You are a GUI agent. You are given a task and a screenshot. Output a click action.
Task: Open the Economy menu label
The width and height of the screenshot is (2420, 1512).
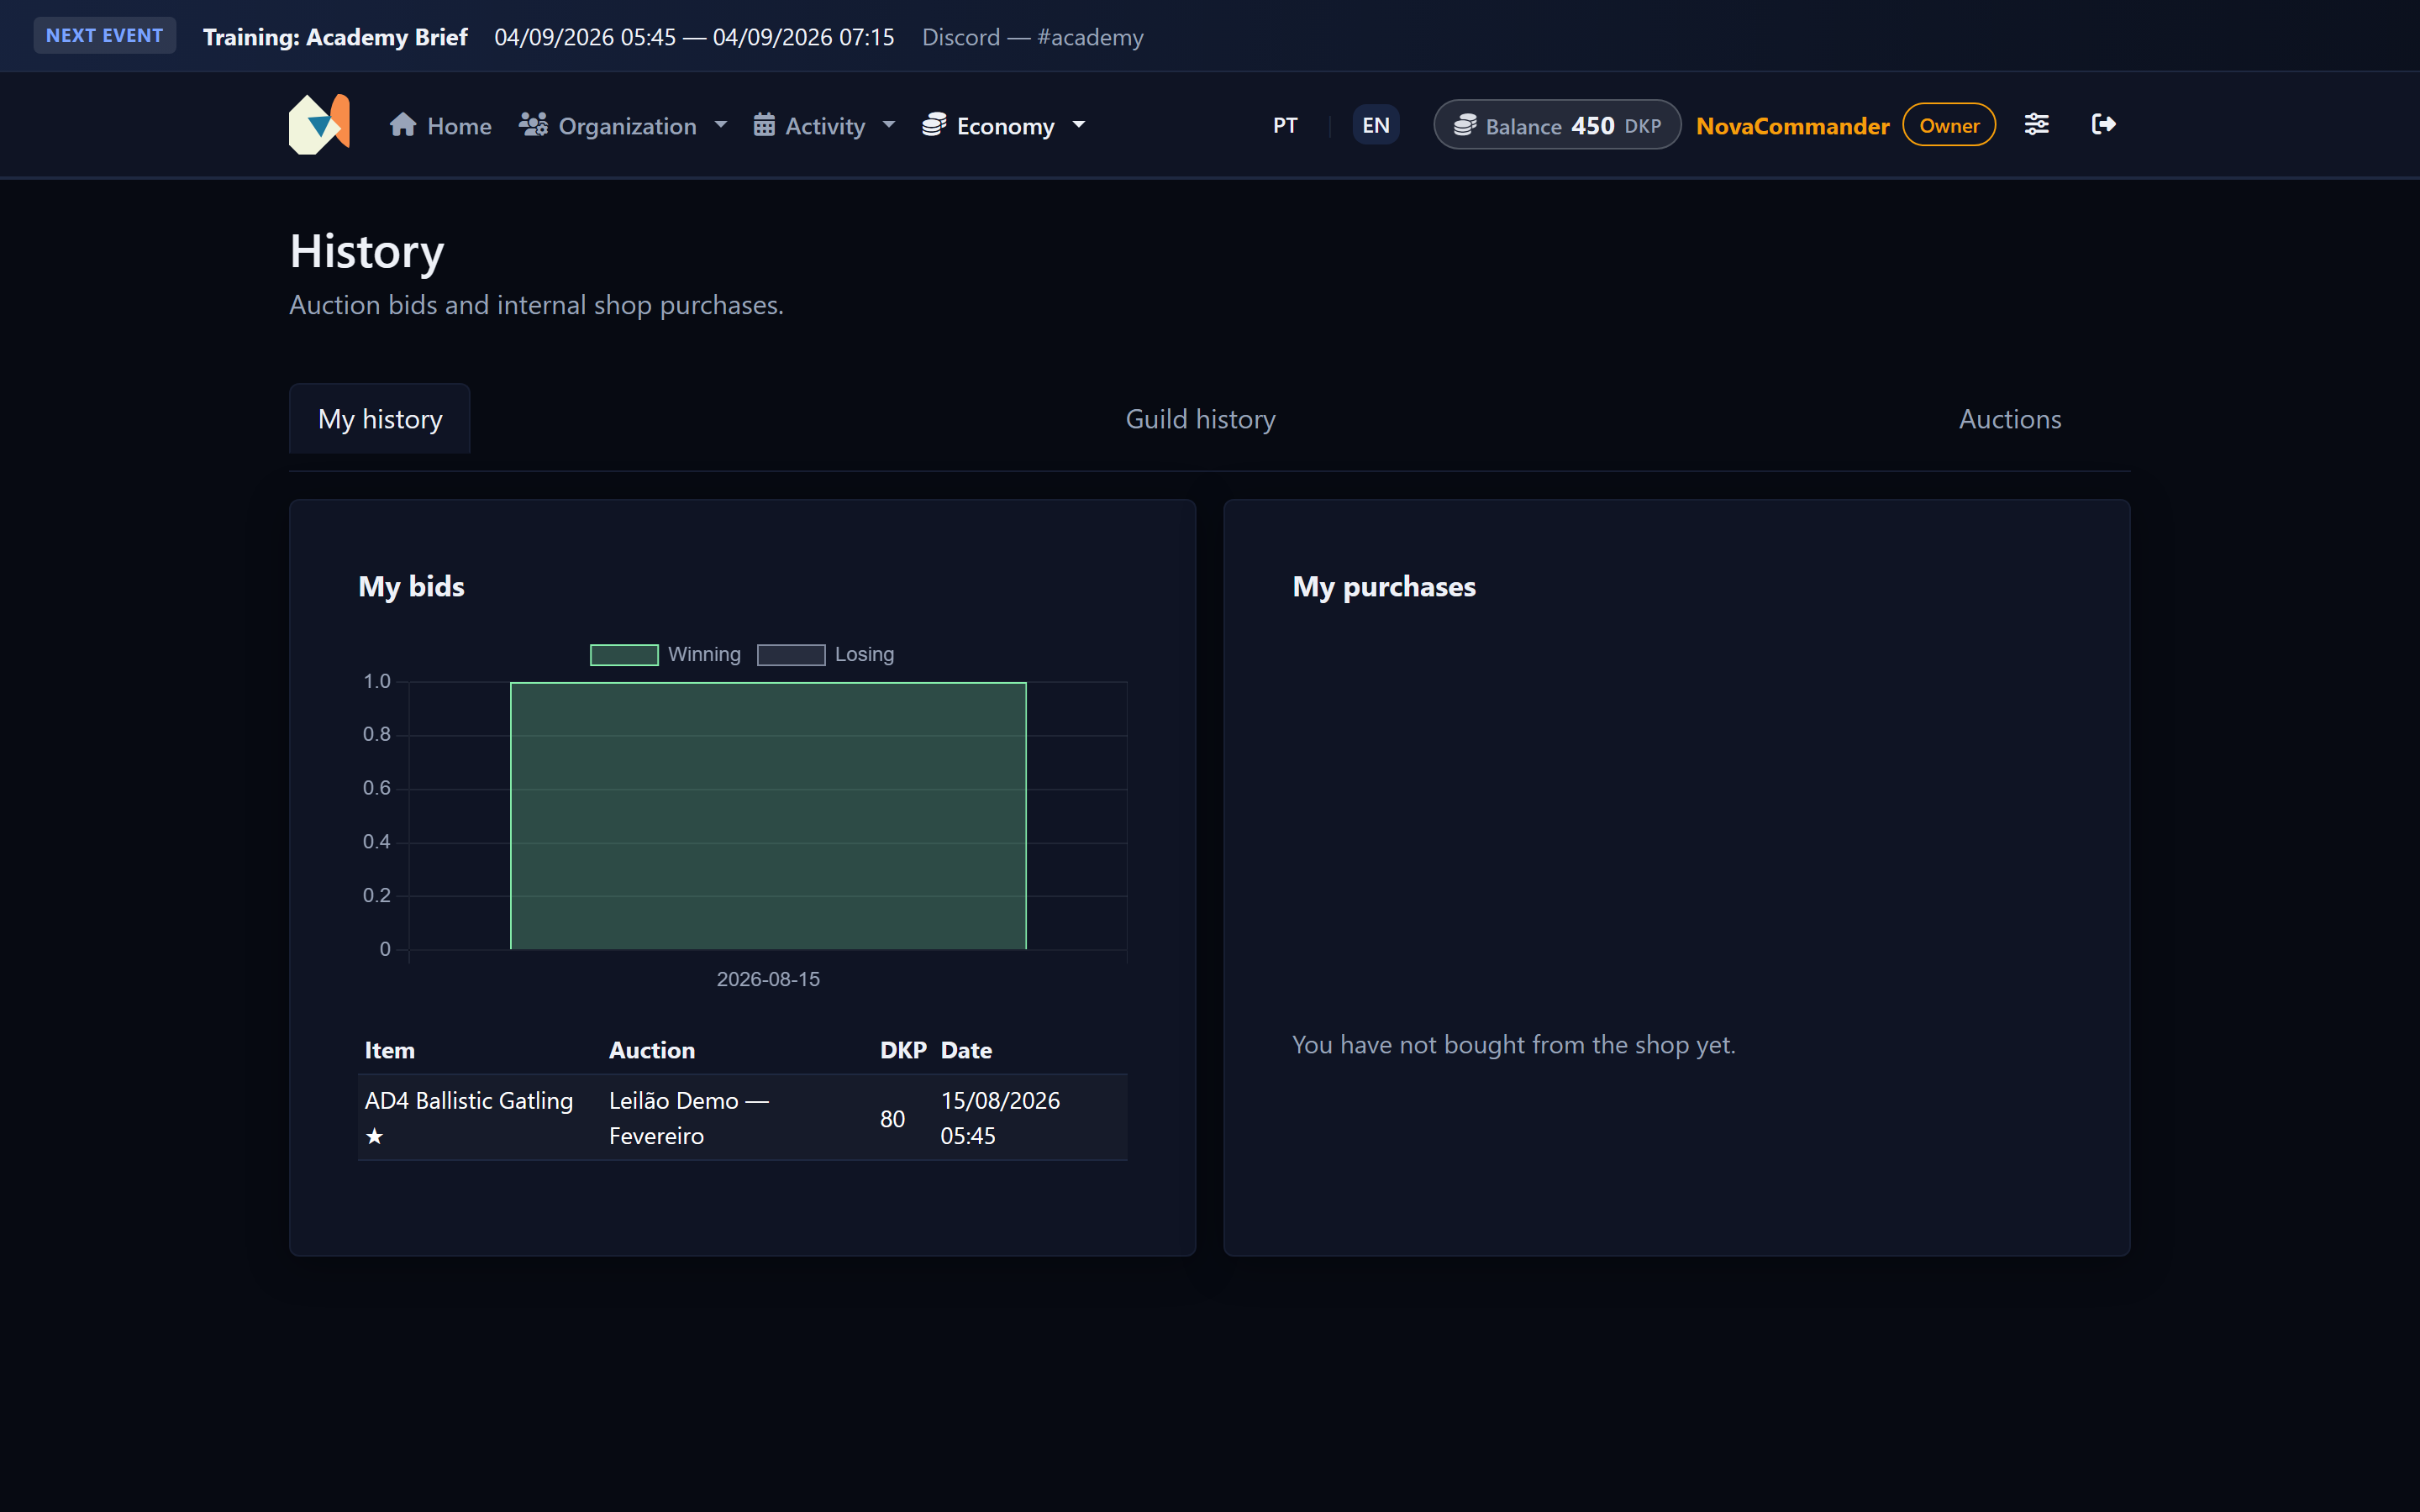(1005, 126)
